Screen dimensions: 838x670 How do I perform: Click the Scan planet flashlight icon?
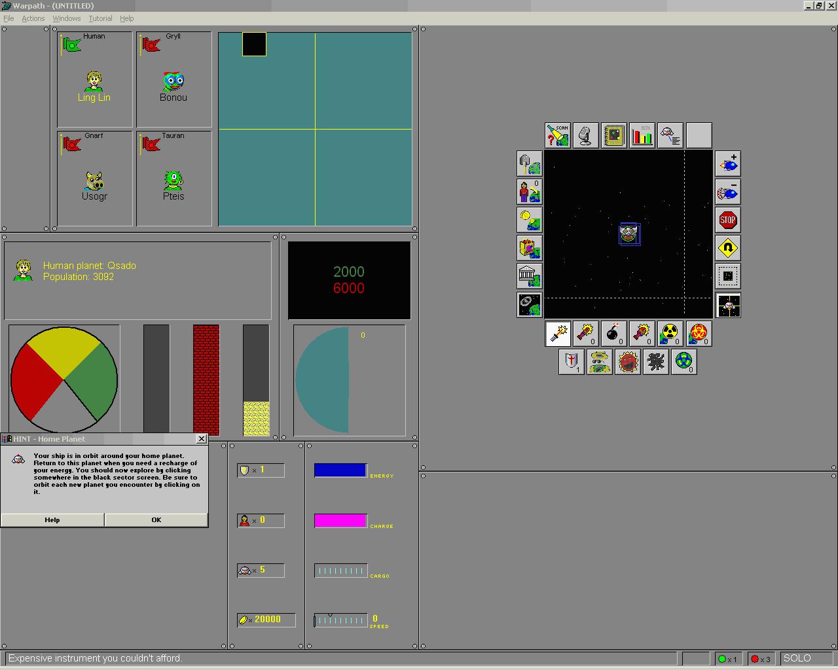[558, 135]
